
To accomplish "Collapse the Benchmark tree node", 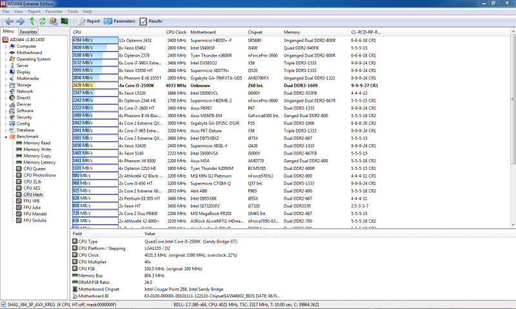I will pyautogui.click(x=6, y=137).
